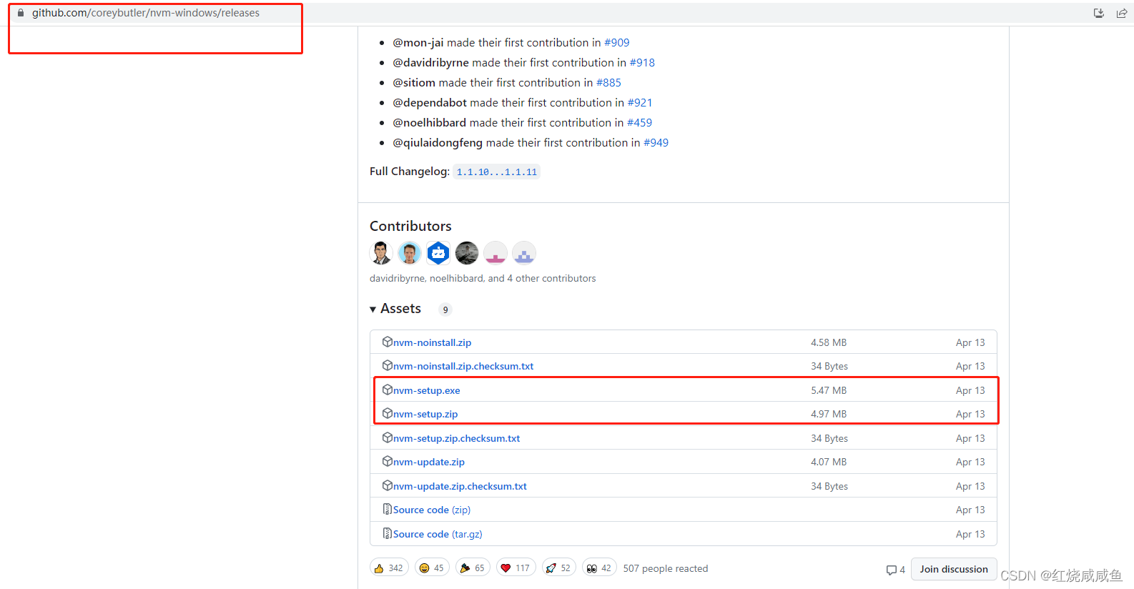Download nvm-update.zip
Image resolution: width=1134 pixels, height=589 pixels.
coord(429,462)
